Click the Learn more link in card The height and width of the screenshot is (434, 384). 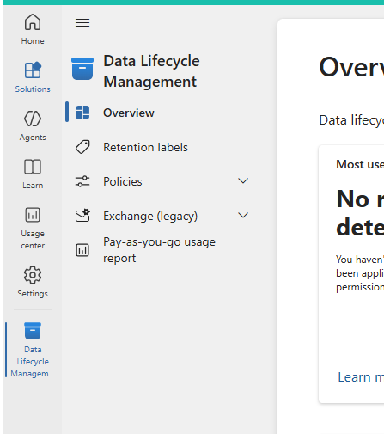(361, 377)
